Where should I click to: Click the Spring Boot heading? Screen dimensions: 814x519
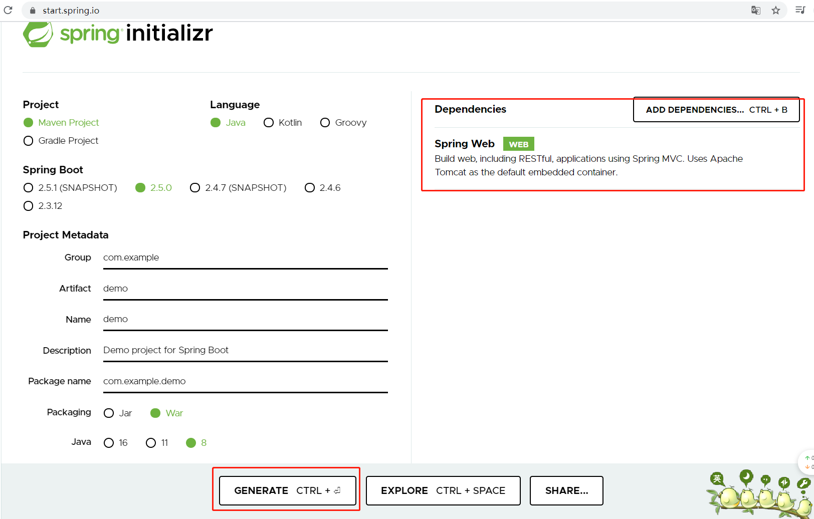(53, 170)
